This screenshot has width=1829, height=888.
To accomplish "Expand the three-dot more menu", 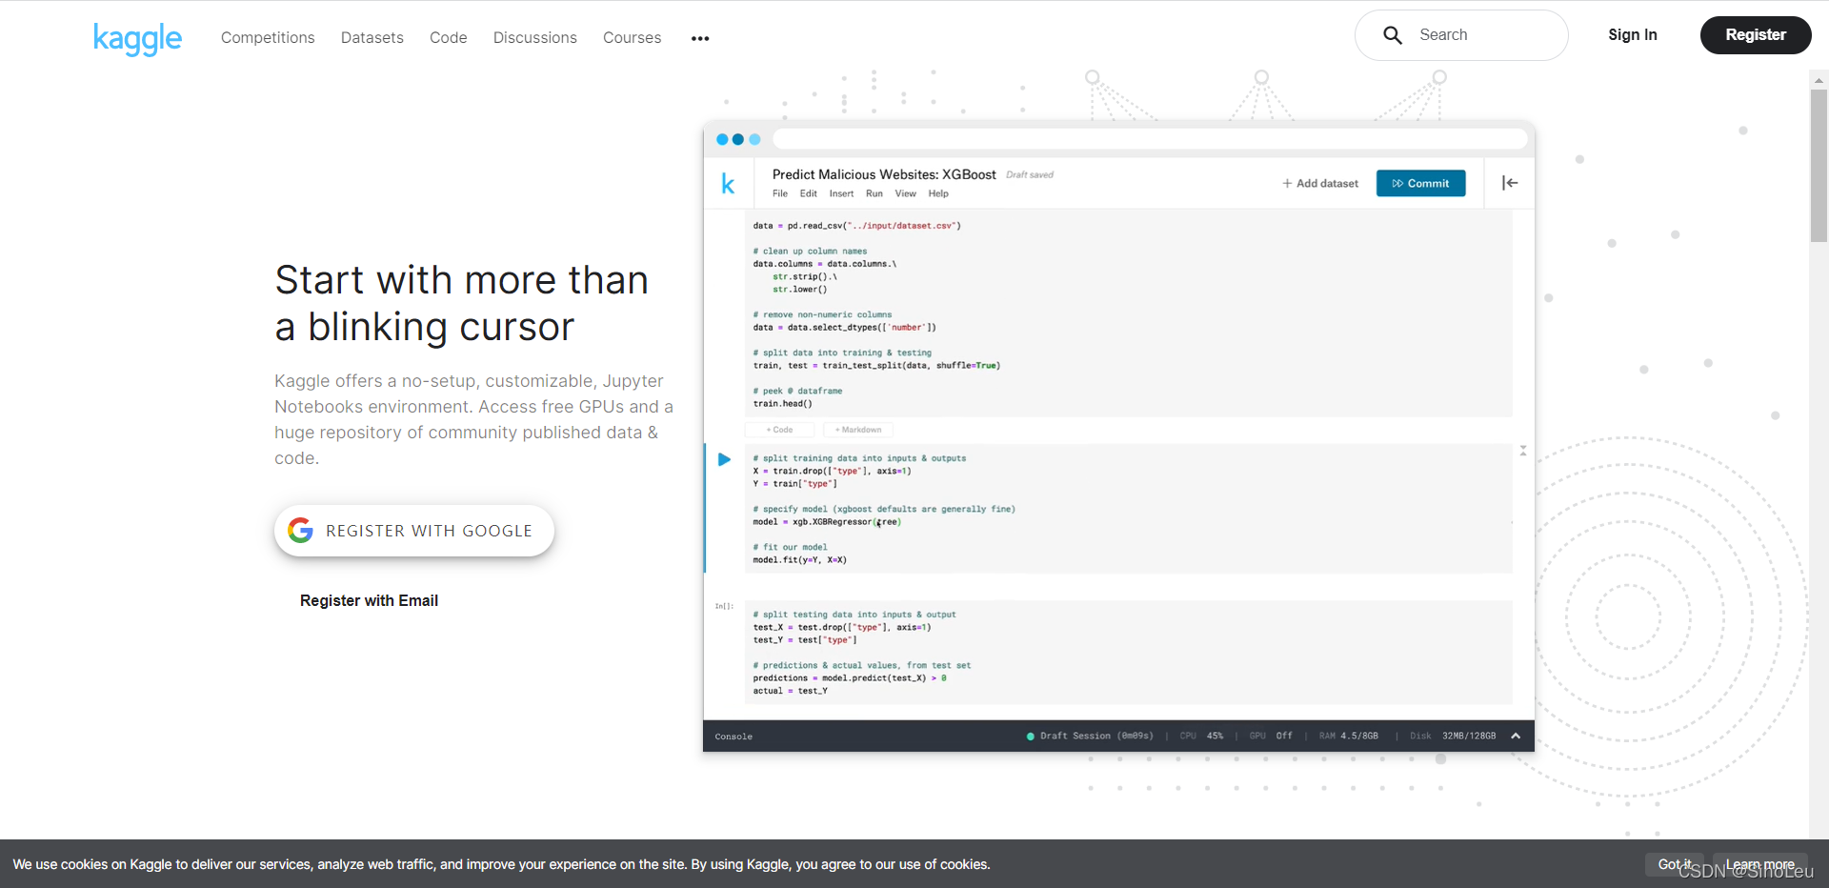I will click(x=700, y=38).
